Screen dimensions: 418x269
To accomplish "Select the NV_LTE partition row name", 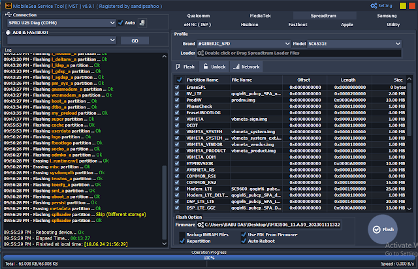I will (x=194, y=93).
